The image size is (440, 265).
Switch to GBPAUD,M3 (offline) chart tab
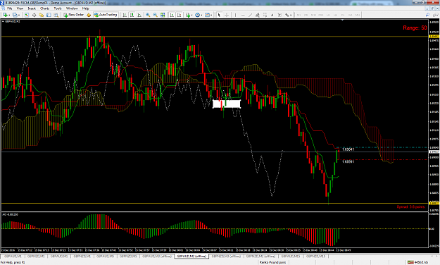(157, 257)
